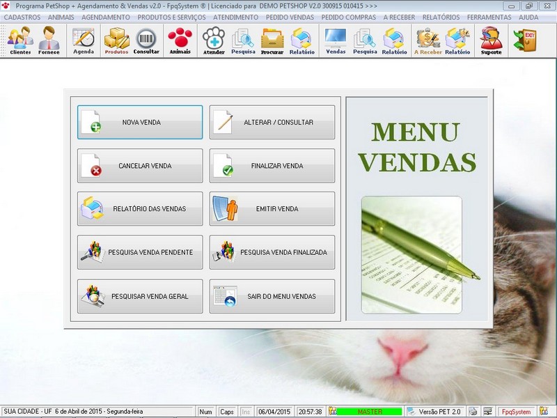Open the AJUDA menu
The height and width of the screenshot is (418, 557).
coord(528,17)
